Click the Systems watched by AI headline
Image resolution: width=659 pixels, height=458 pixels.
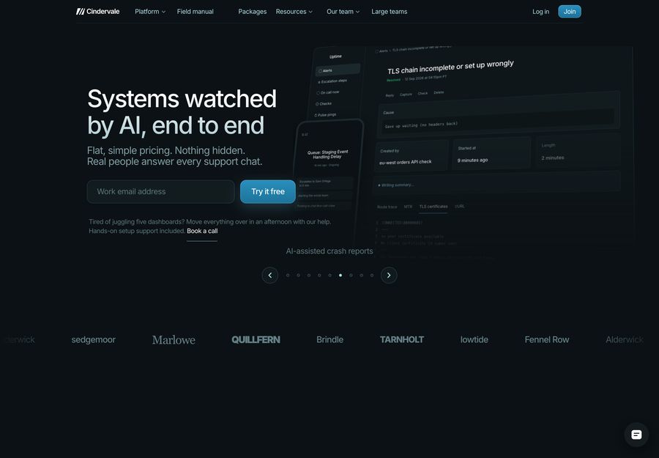182,112
